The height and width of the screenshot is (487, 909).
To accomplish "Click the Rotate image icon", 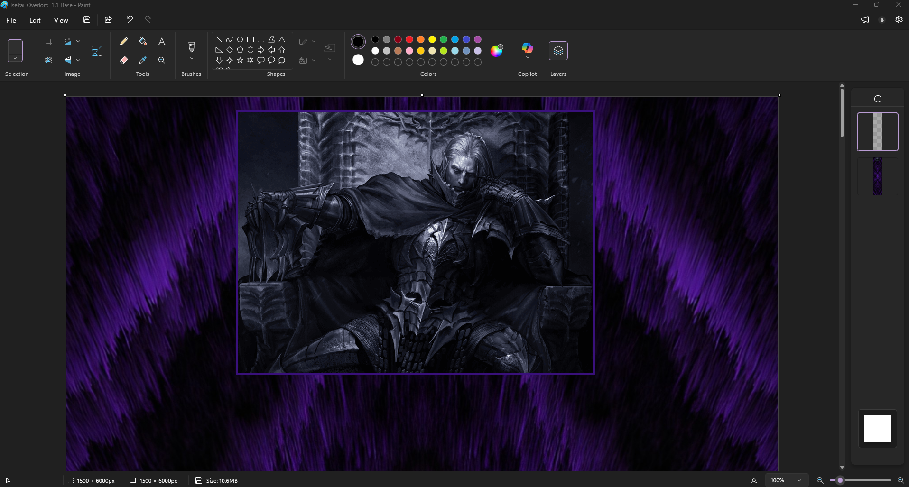I will tap(68, 41).
